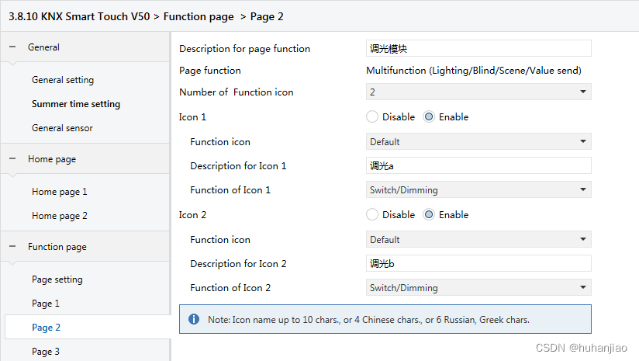Open Function of Icon 2 dropdown
This screenshot has width=639, height=361.
[x=478, y=288]
